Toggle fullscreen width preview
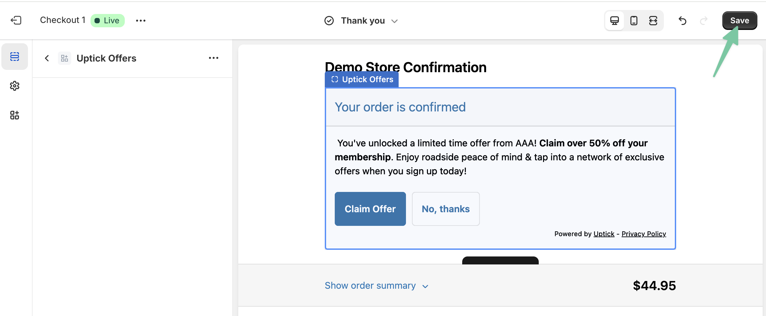 click(653, 21)
